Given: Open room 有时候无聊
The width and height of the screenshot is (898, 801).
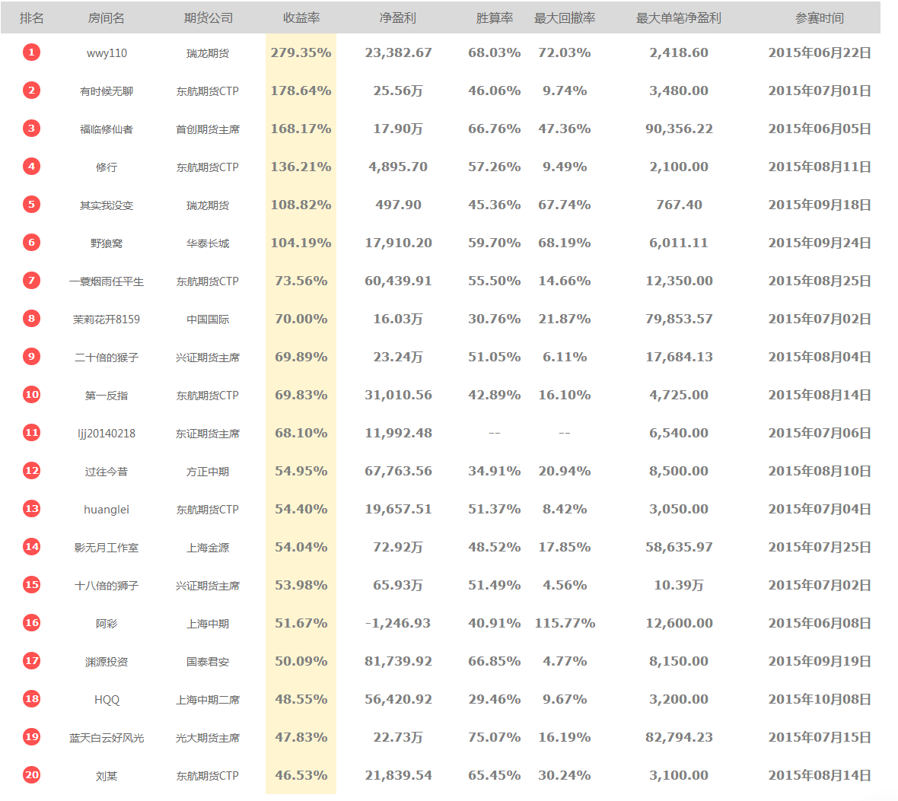Looking at the screenshot, I should tap(107, 91).
